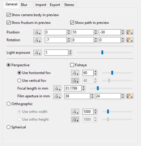The height and width of the screenshot is (146, 141).
Task: Click the Light exposure slider handle
Action: (x=102, y=53)
